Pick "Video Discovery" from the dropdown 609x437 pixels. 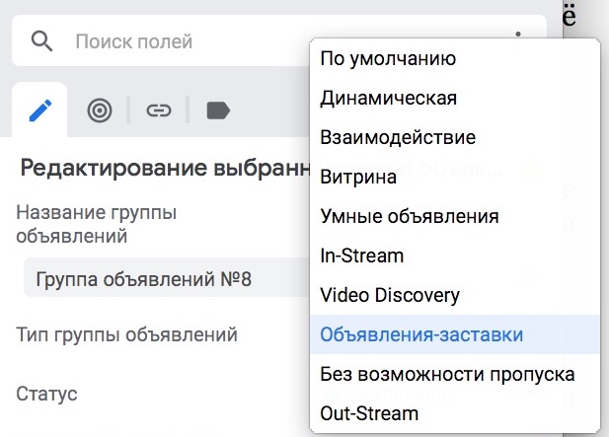[x=390, y=295]
